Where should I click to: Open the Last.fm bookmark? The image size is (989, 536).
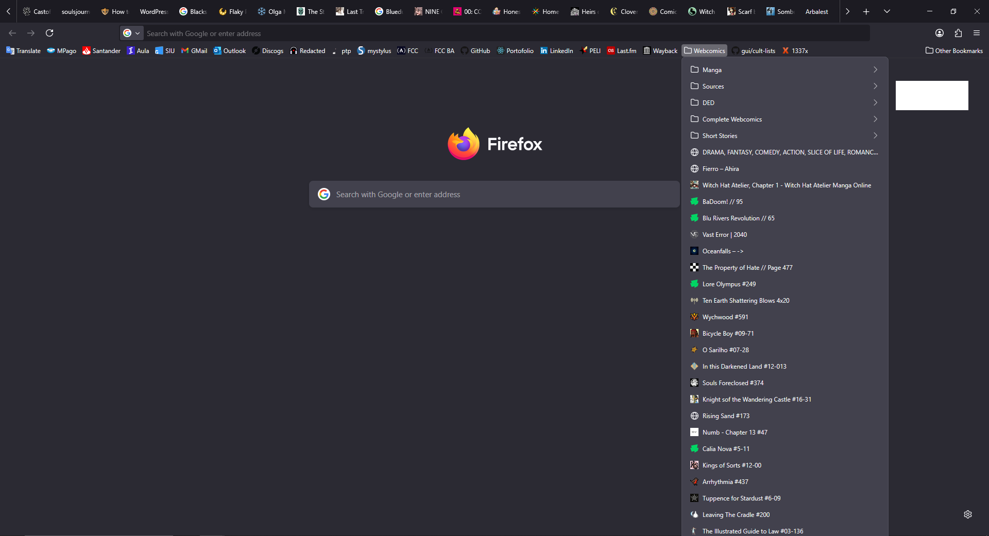click(x=622, y=50)
